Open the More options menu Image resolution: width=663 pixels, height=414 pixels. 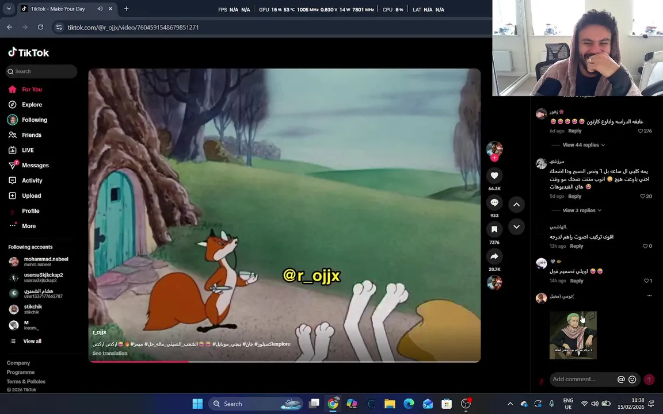coord(28,226)
